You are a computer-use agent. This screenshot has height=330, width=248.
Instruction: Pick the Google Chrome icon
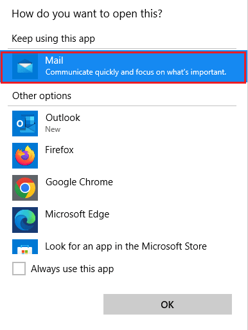[x=25, y=188]
